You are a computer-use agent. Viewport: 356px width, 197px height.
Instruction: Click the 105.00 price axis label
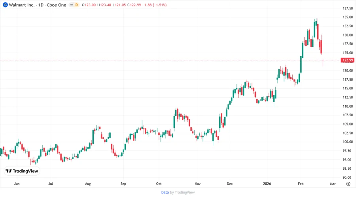(x=348, y=124)
